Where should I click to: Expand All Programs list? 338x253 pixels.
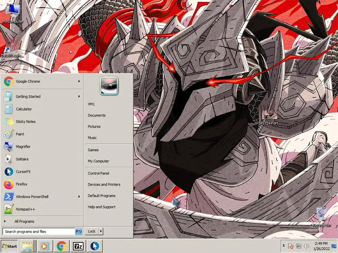tap(43, 221)
